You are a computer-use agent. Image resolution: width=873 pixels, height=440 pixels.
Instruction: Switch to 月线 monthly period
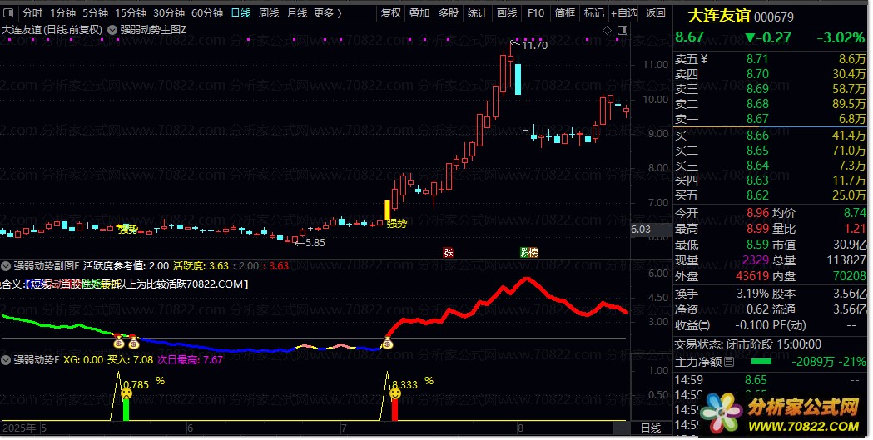[297, 12]
